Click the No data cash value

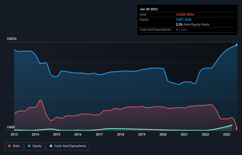pyautogui.click(x=182, y=29)
